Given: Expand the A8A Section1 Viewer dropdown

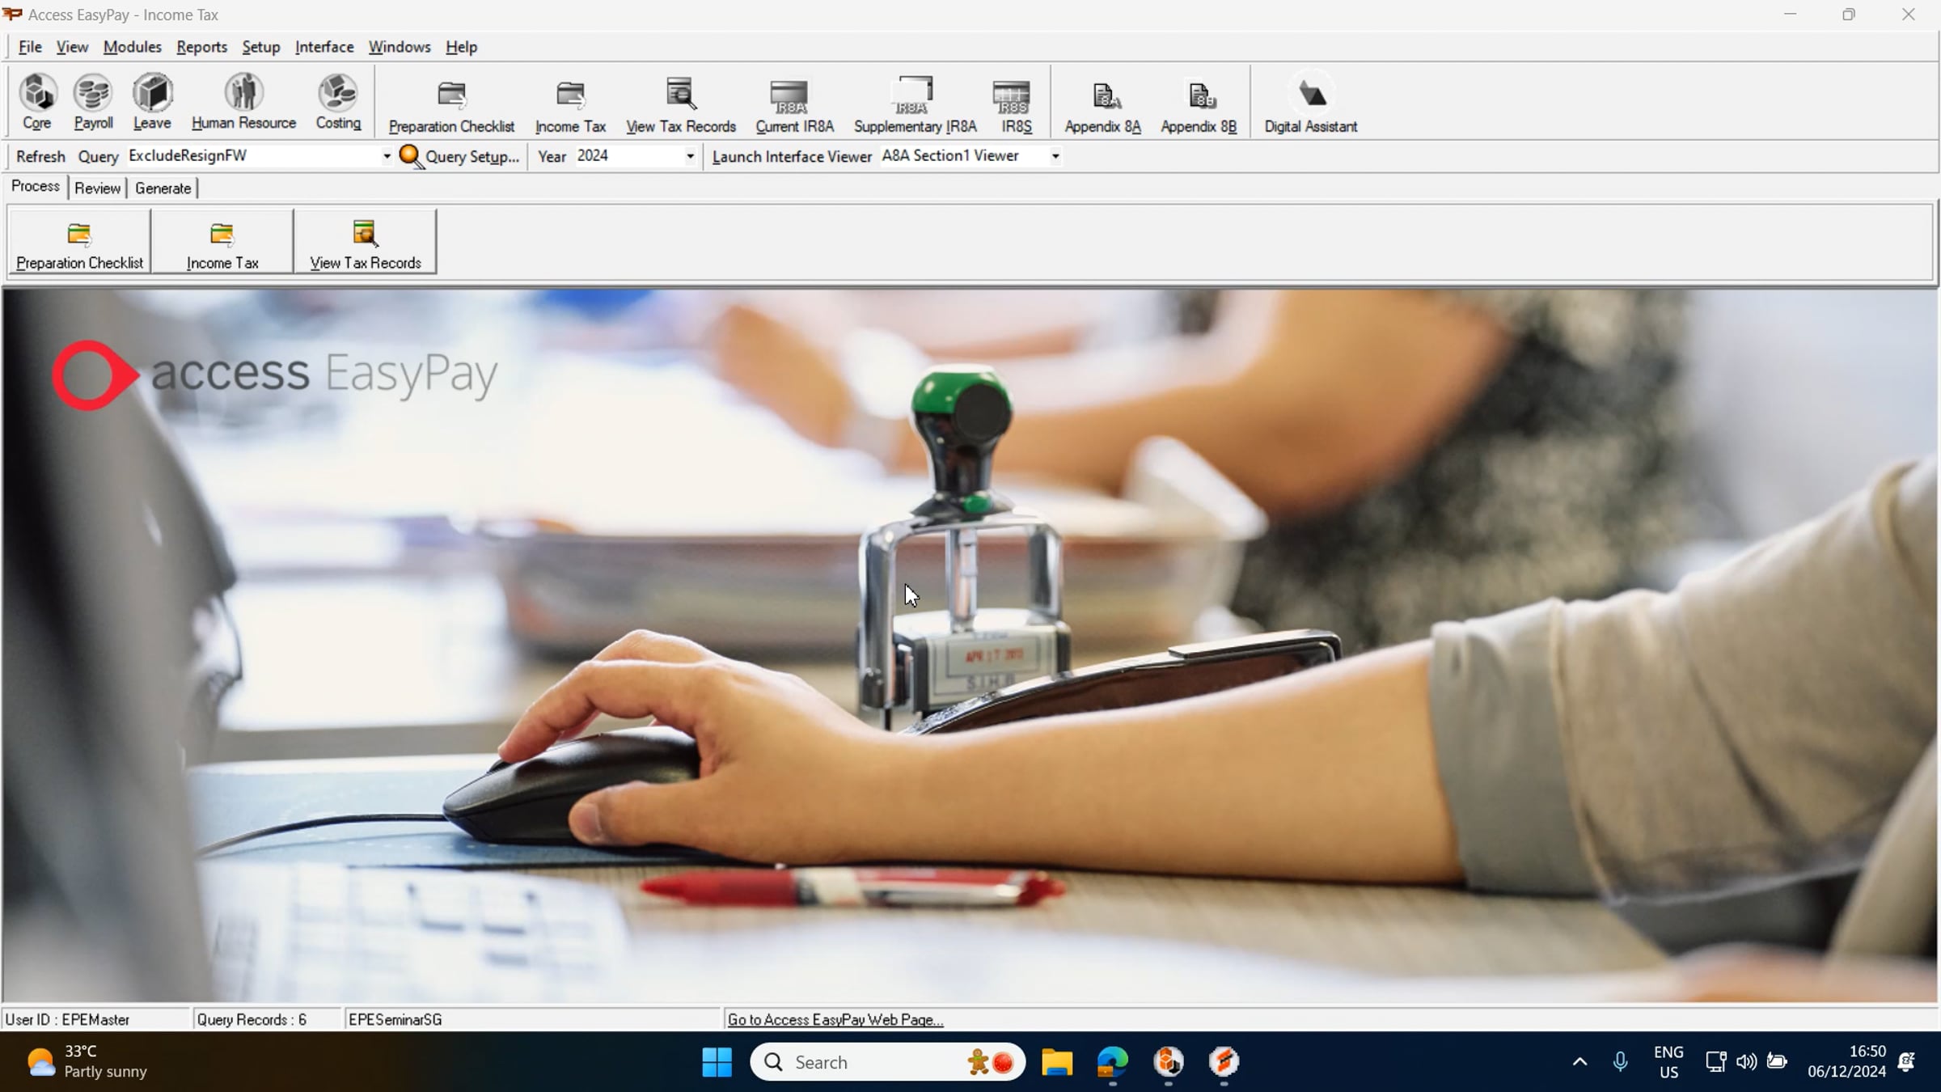Looking at the screenshot, I should click(1055, 155).
